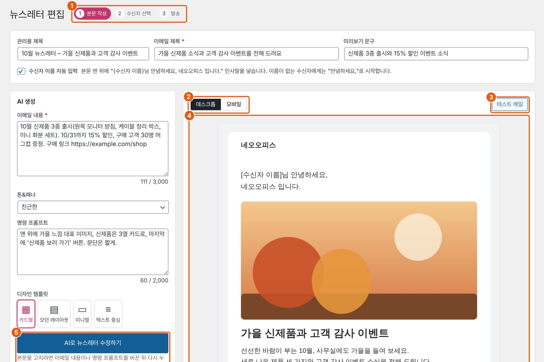The width and height of the screenshot is (544, 362).
Task: Click into the 이메일 내용 textarea
Action: [x=93, y=149]
